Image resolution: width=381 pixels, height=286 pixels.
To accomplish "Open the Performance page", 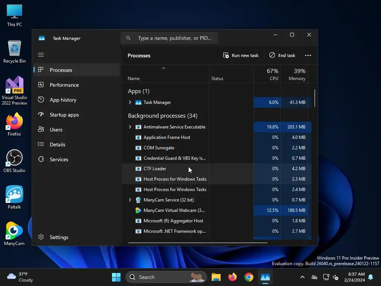I will click(77, 85).
